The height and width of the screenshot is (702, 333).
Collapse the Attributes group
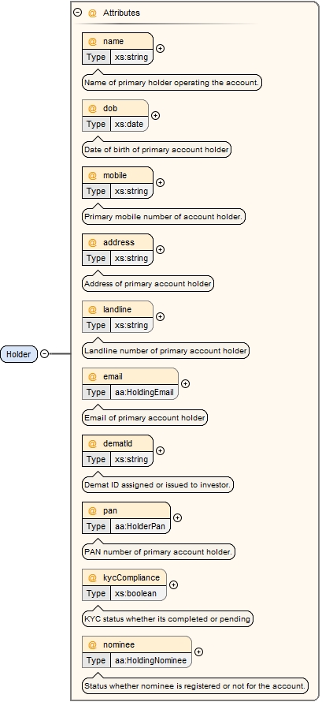click(78, 13)
